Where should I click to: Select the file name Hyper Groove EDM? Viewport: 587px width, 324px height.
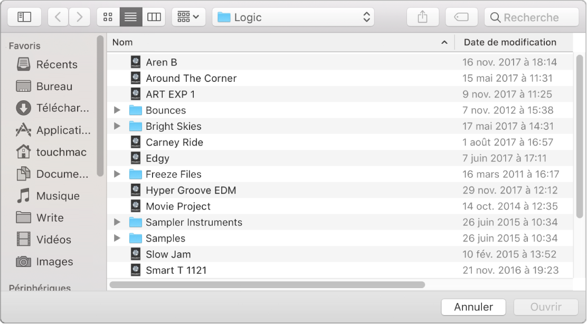(191, 190)
